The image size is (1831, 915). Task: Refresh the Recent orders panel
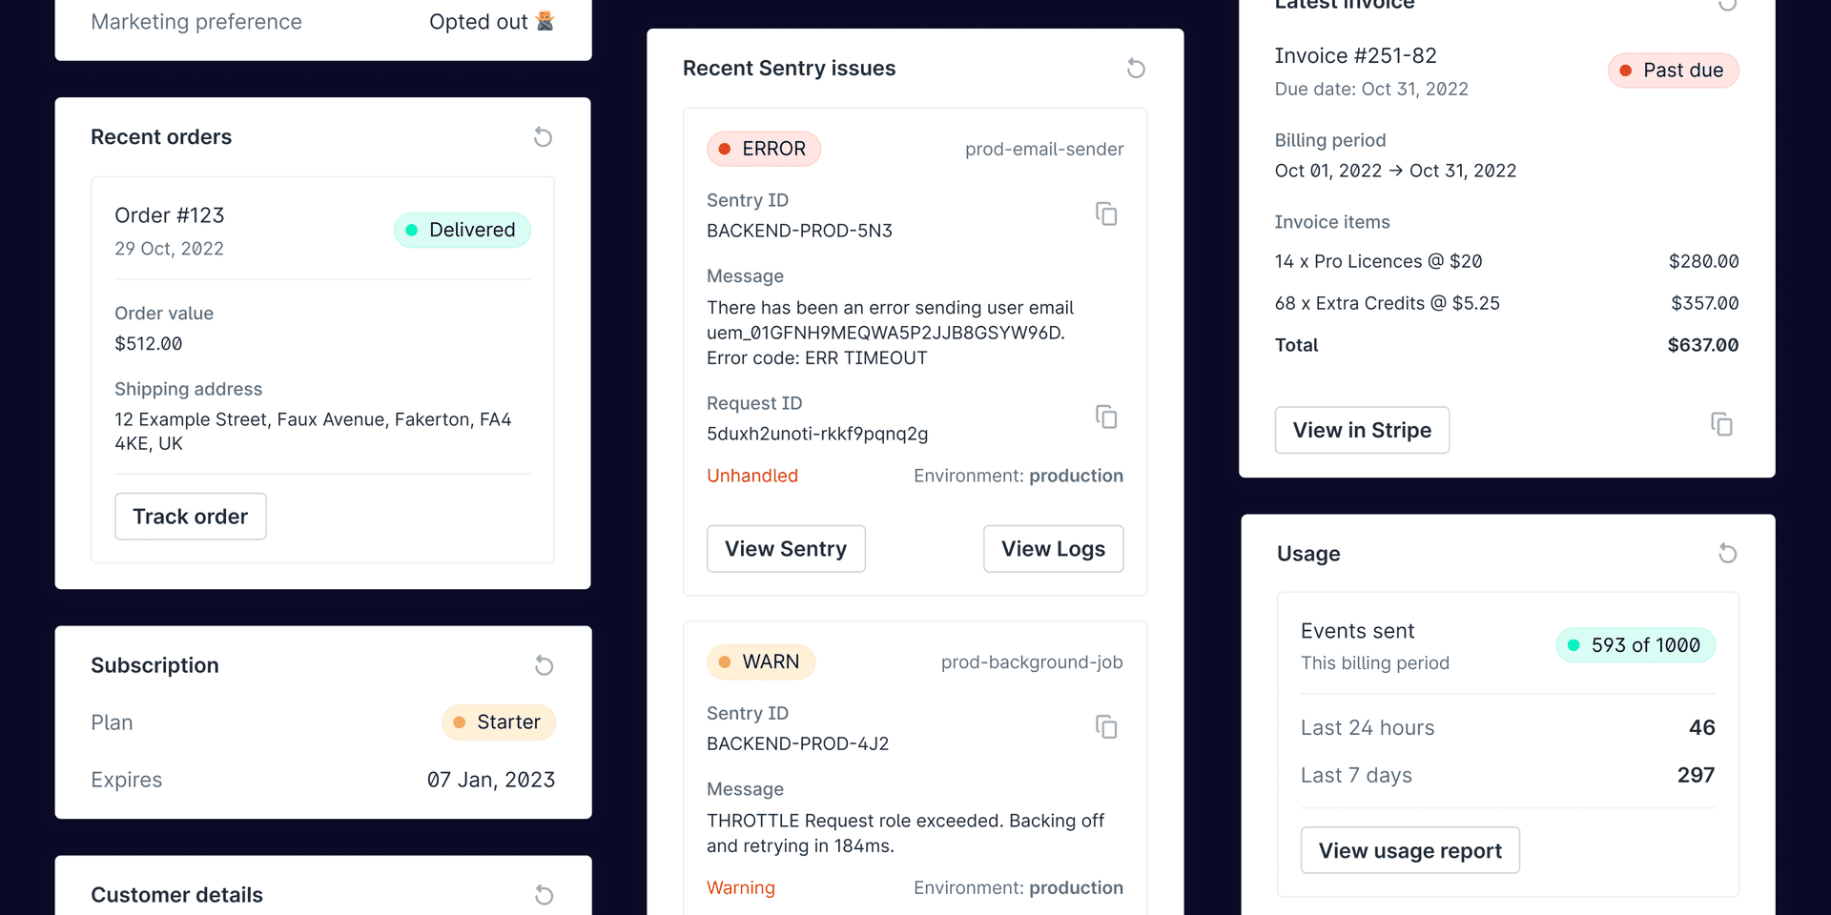pyautogui.click(x=543, y=137)
